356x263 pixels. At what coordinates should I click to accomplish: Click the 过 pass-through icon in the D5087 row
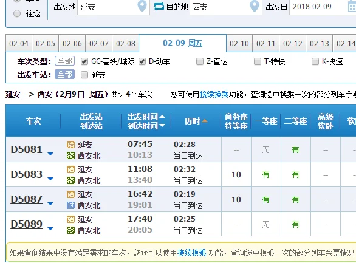pos(70,205)
